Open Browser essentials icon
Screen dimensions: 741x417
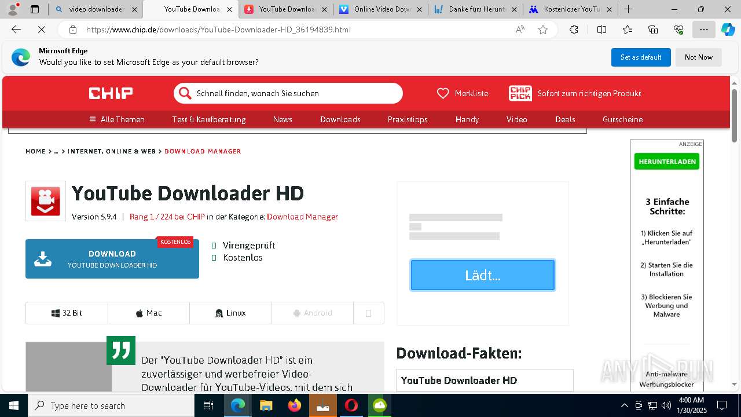pos(678,30)
